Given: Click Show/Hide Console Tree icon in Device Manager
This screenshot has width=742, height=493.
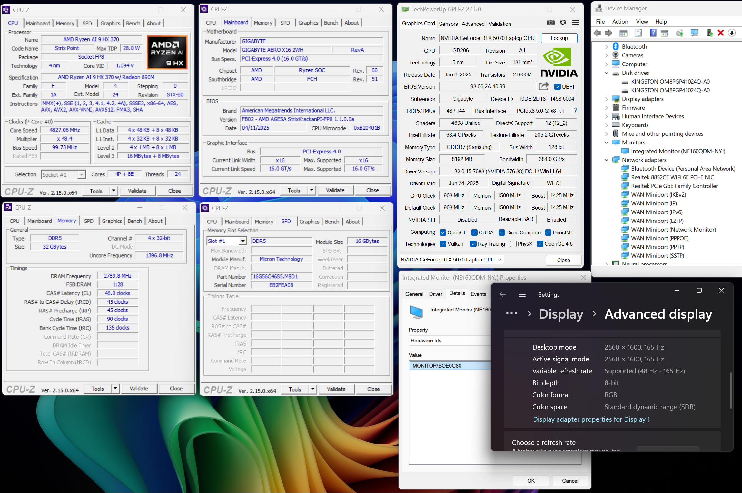Looking at the screenshot, I should 623,33.
